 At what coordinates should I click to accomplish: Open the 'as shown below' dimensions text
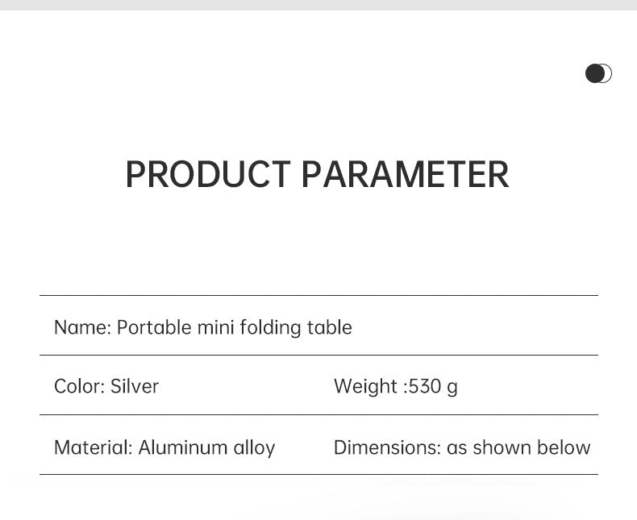518,447
